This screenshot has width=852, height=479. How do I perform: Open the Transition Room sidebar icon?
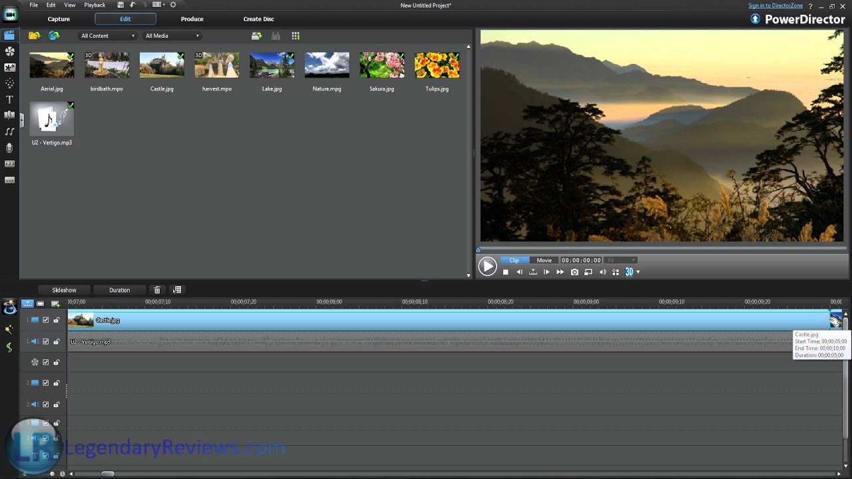click(9, 116)
